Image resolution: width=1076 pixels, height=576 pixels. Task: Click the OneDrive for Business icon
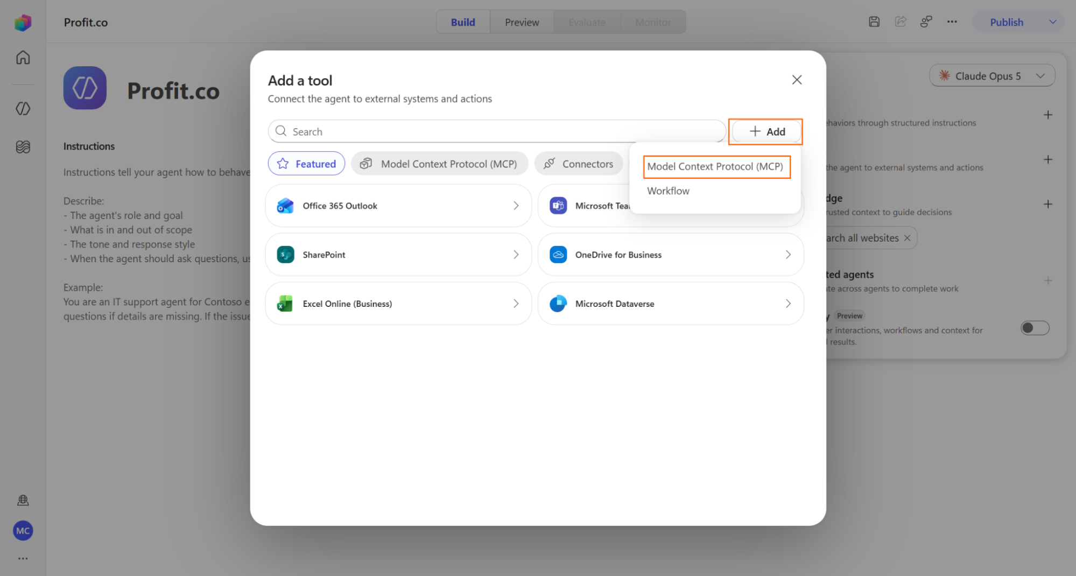point(558,255)
